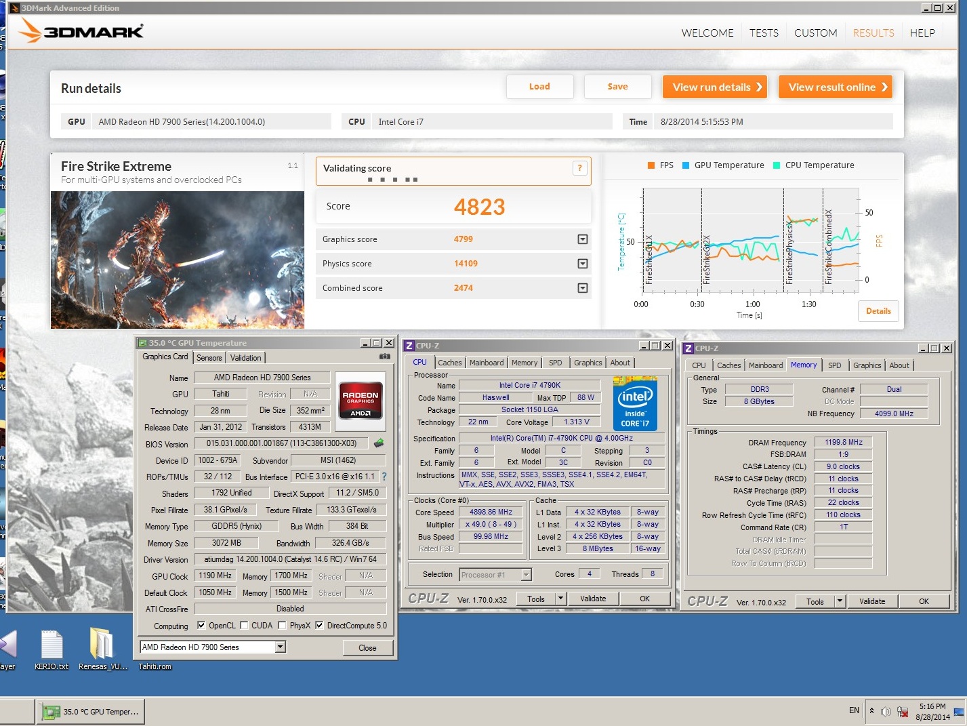
Task: Show hidden tray icons arrow
Action: pos(871,711)
